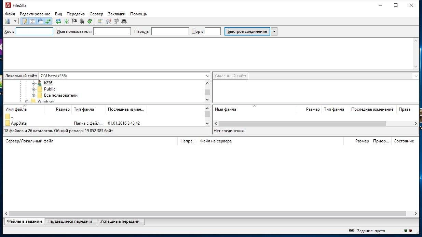The width and height of the screenshot is (422, 237).
Task: Toggle message log display
Action: (25, 21)
